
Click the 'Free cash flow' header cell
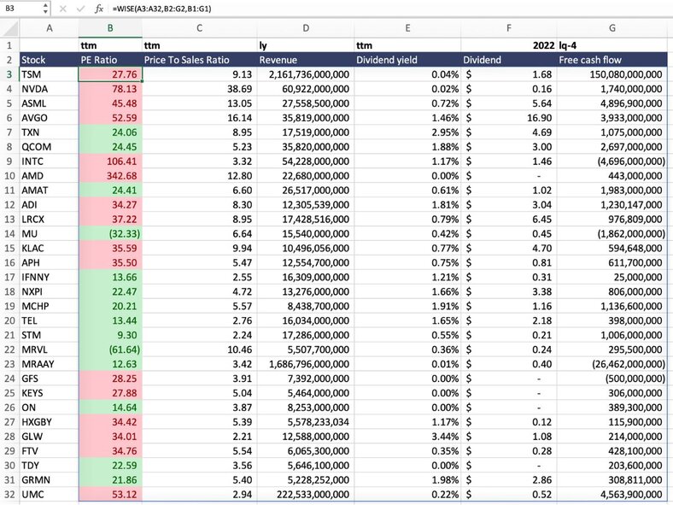[x=612, y=60]
